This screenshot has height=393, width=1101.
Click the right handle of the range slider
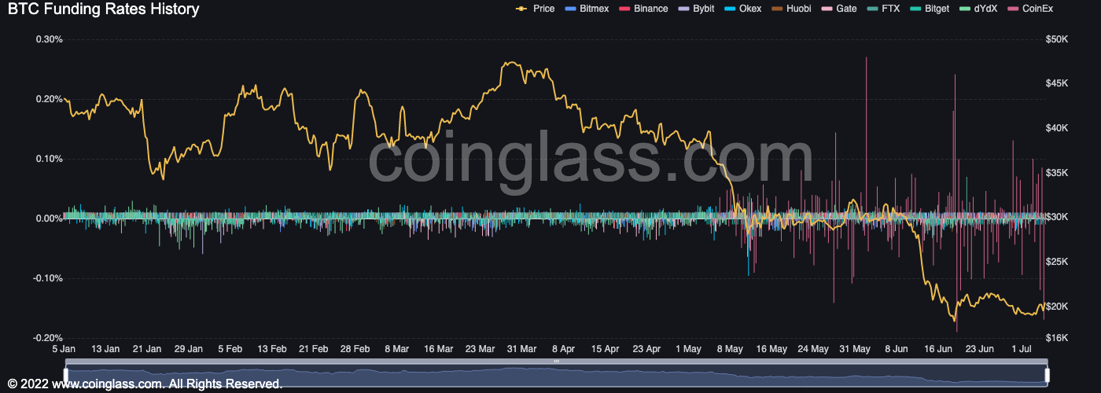coord(1047,374)
